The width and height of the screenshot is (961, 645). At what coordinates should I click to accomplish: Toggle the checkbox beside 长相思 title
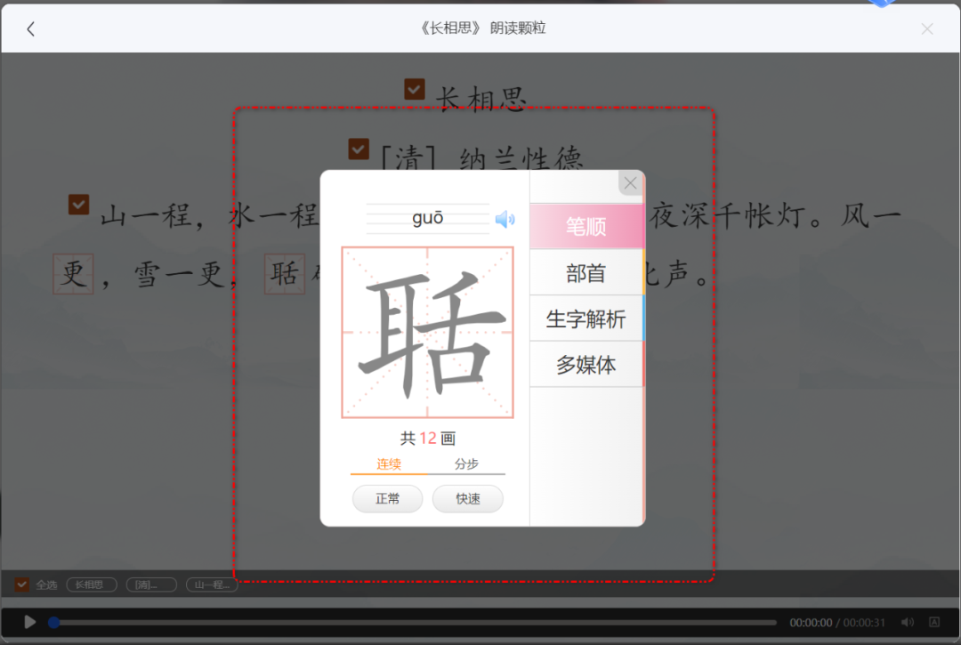[414, 88]
